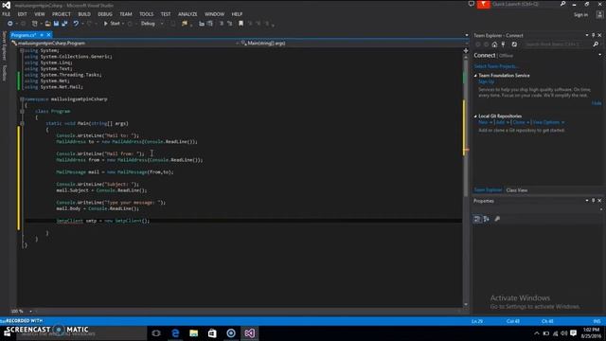Open the TEAM menu
The image size is (606, 341).
pos(126,14)
